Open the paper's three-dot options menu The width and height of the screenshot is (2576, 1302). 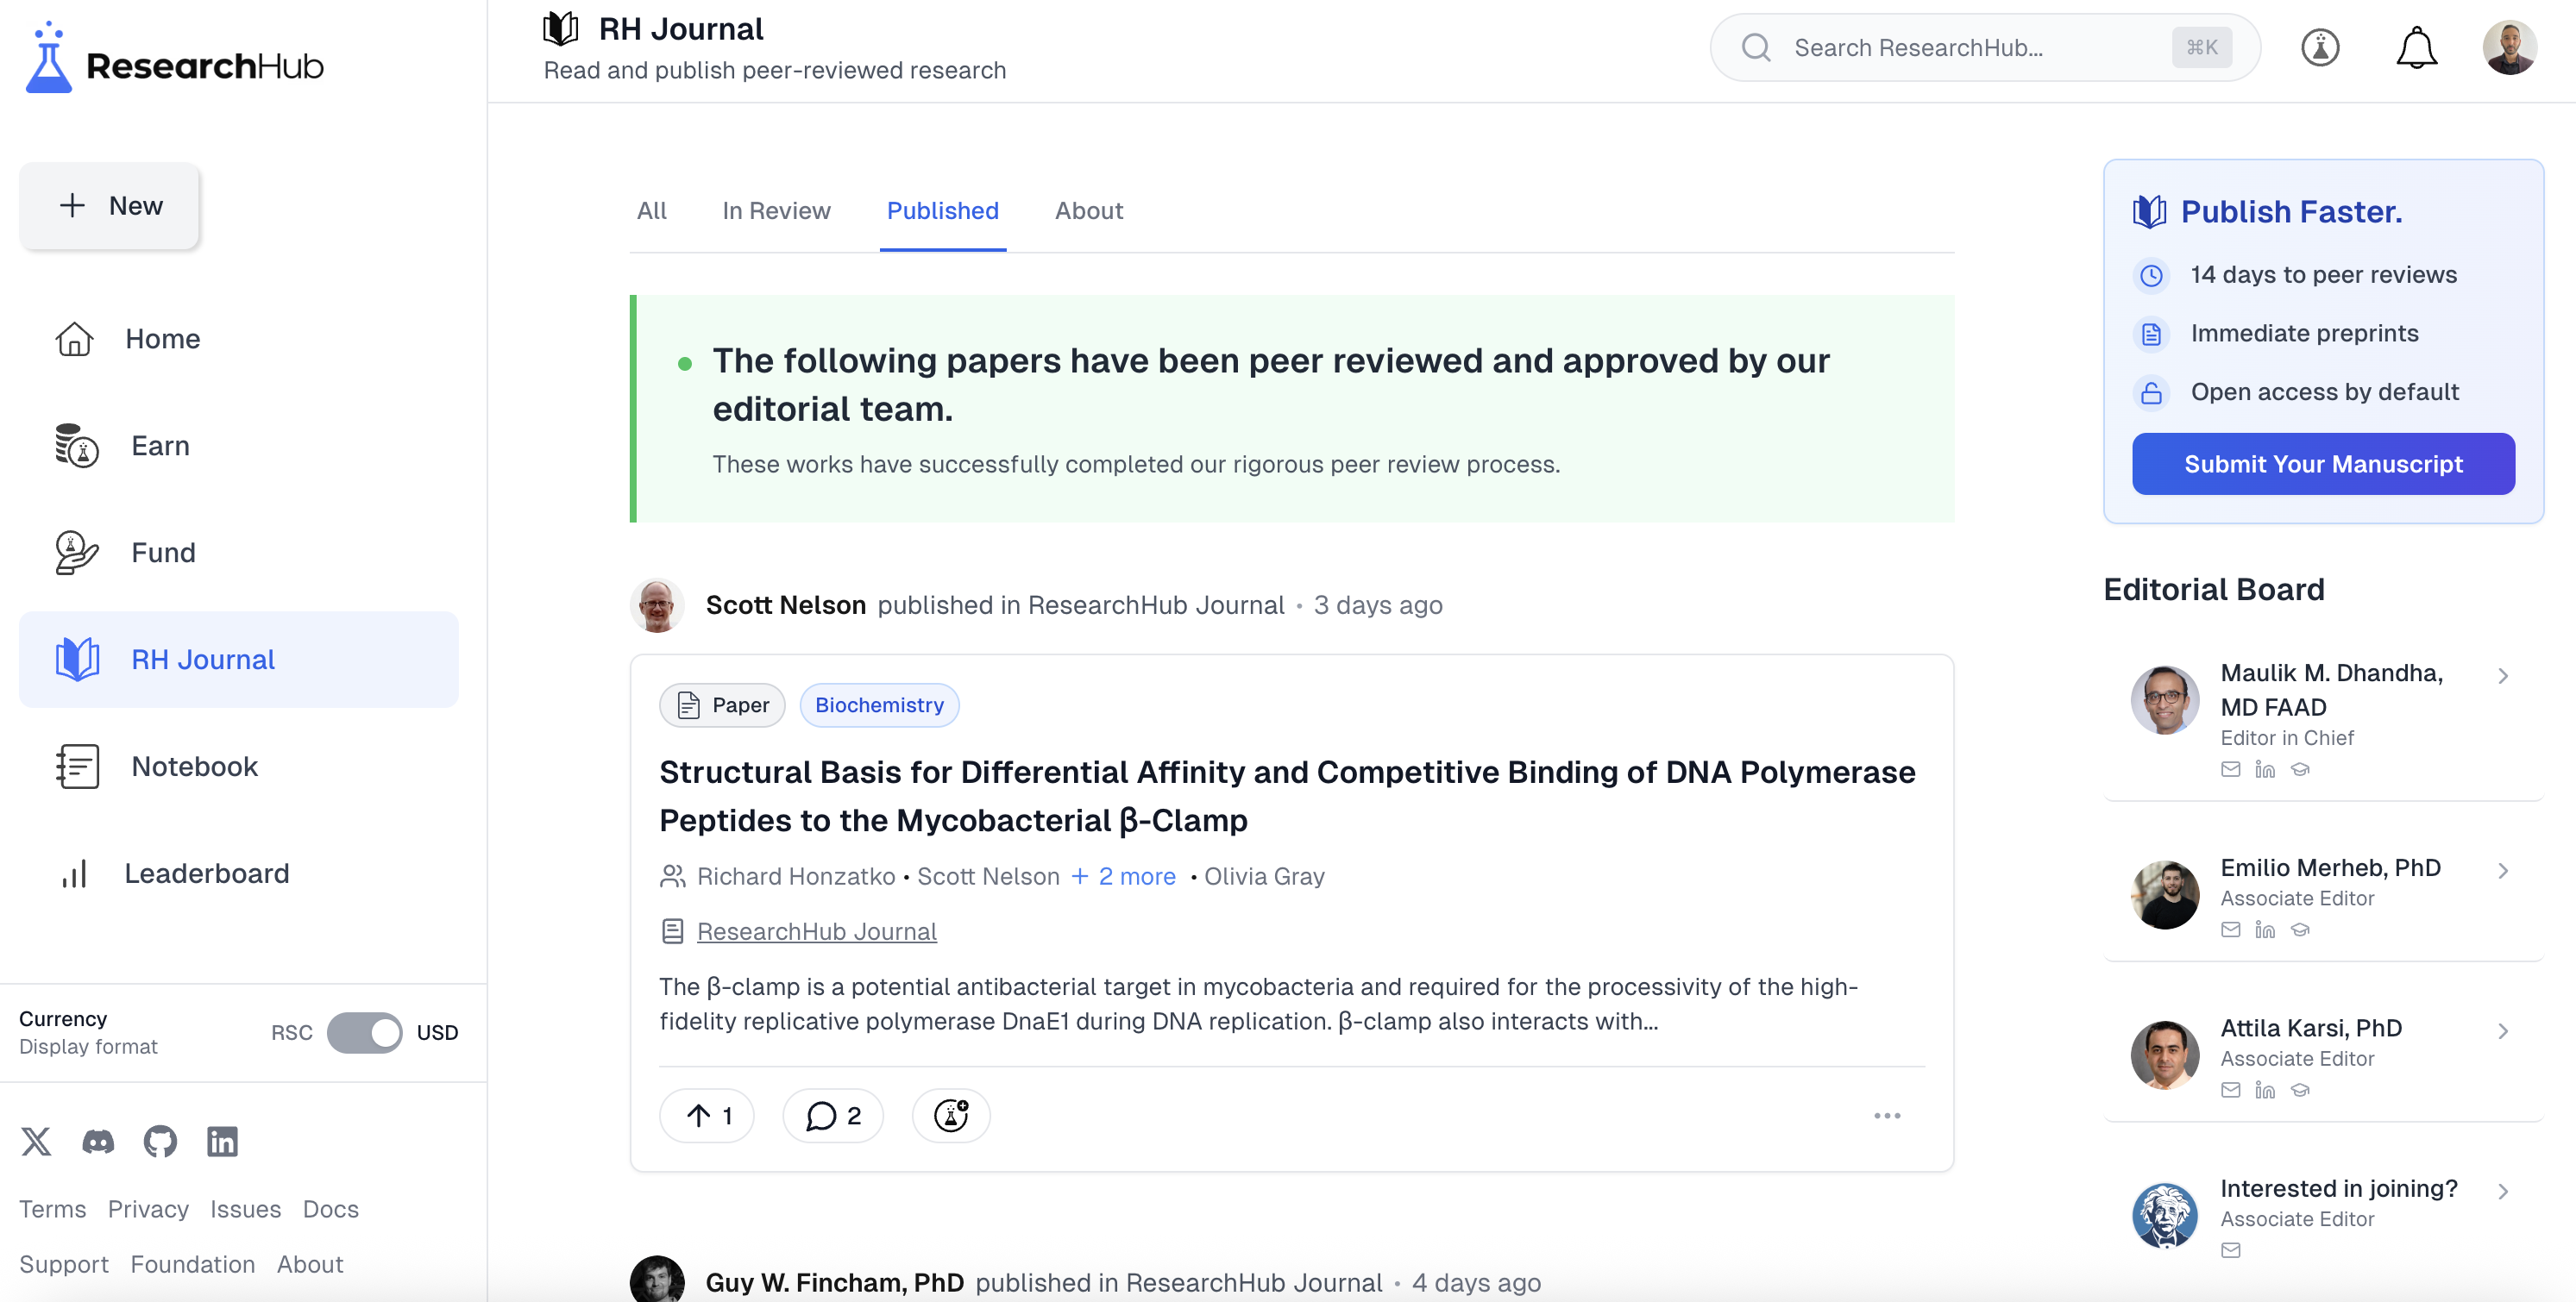tap(1886, 1115)
